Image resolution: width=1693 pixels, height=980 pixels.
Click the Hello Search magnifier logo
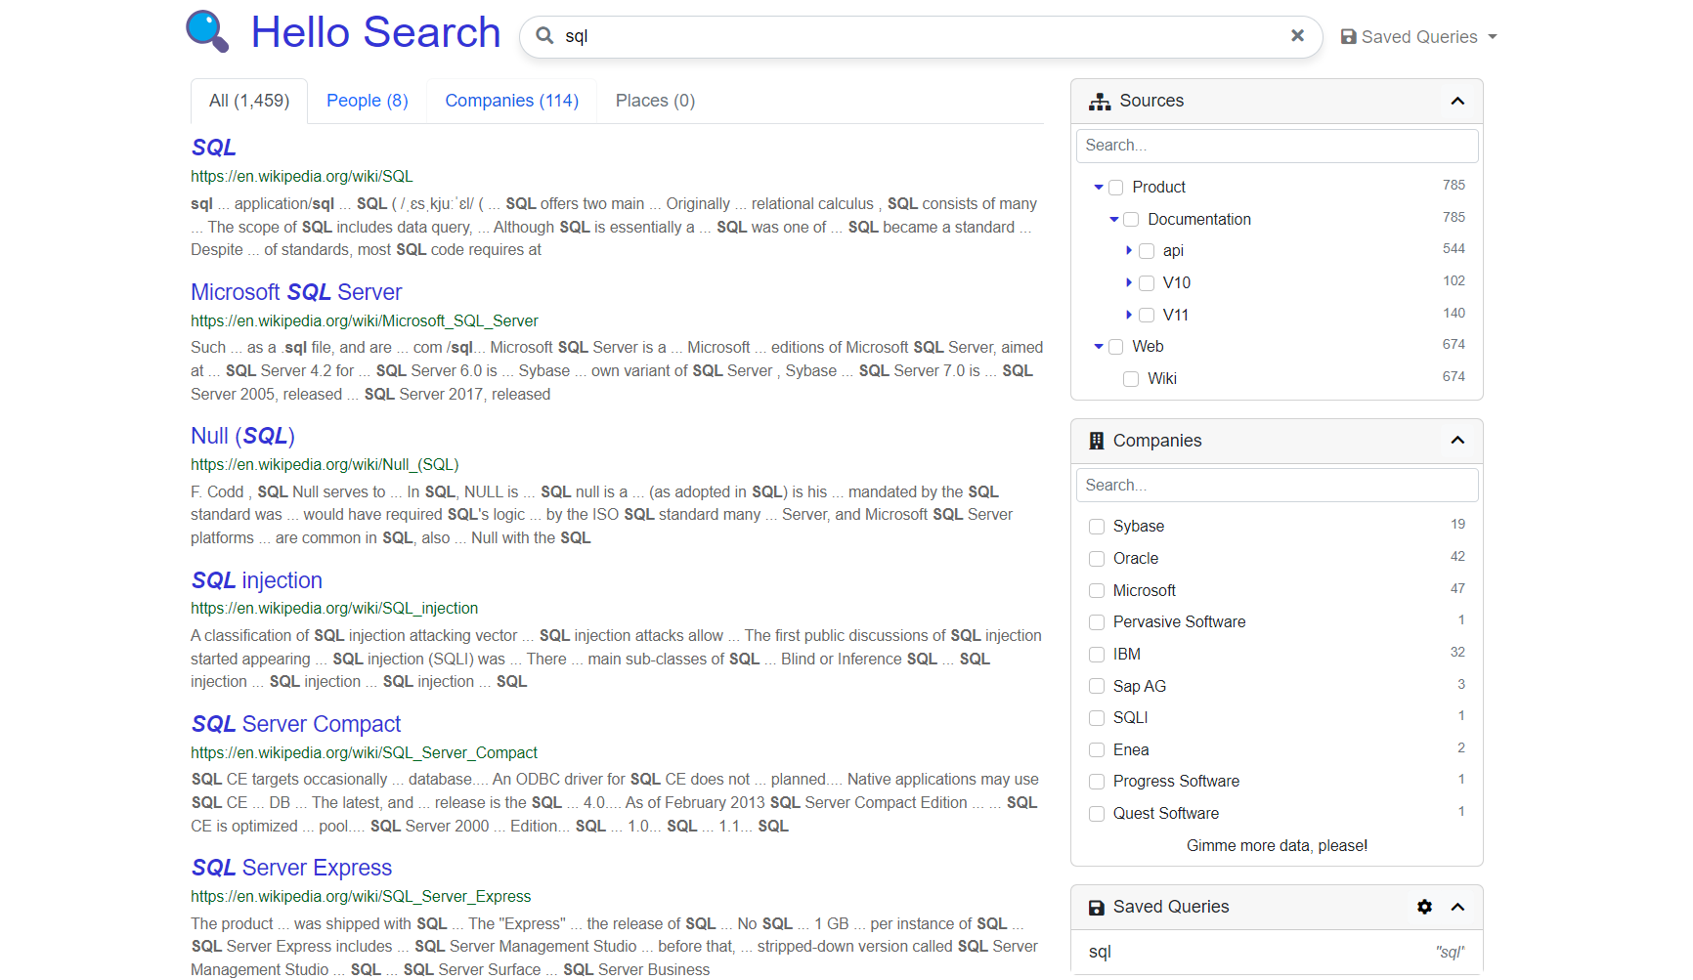tap(207, 31)
